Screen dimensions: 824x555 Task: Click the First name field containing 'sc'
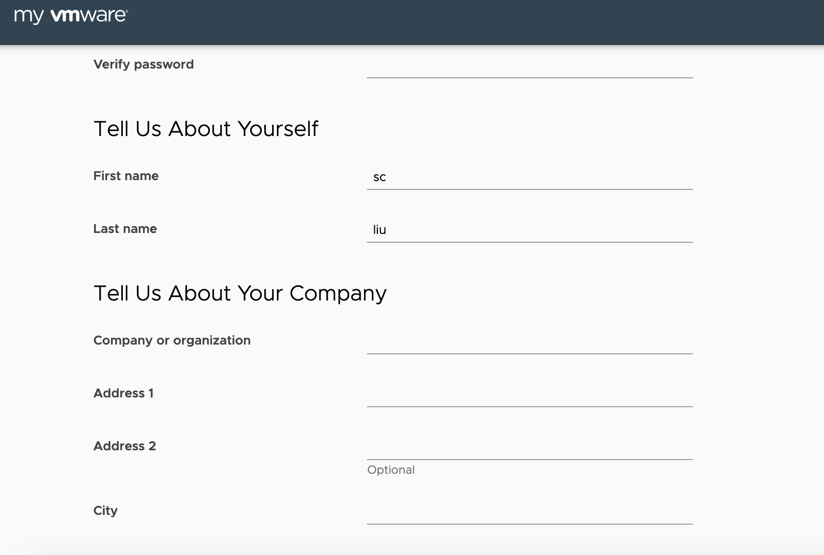click(529, 177)
